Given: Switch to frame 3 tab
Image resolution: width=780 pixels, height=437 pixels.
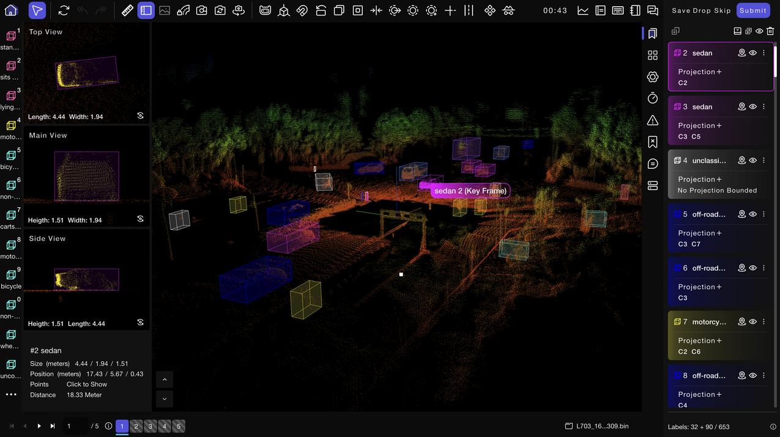Looking at the screenshot, I should point(150,426).
